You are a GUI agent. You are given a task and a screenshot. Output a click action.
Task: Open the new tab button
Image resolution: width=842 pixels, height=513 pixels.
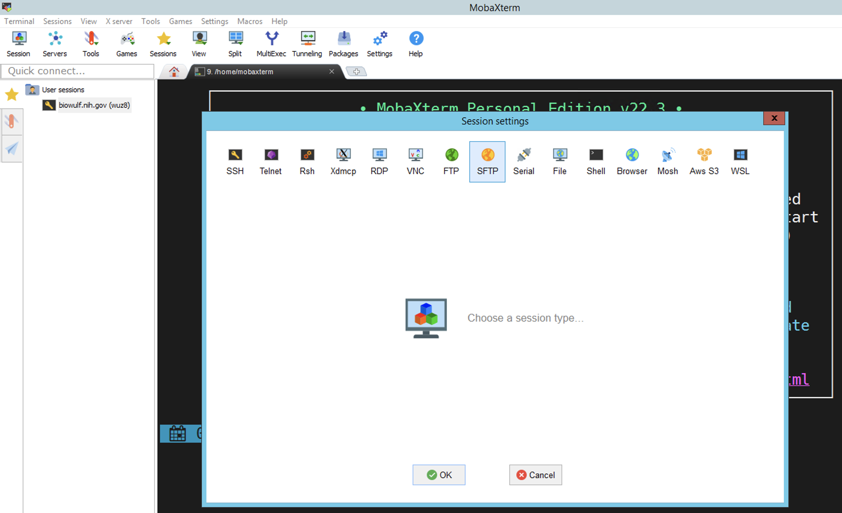pyautogui.click(x=357, y=72)
